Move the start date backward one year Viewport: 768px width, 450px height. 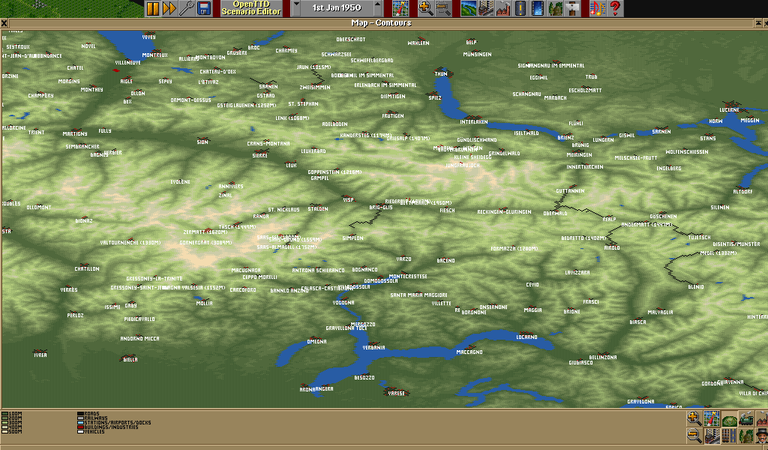click(295, 8)
